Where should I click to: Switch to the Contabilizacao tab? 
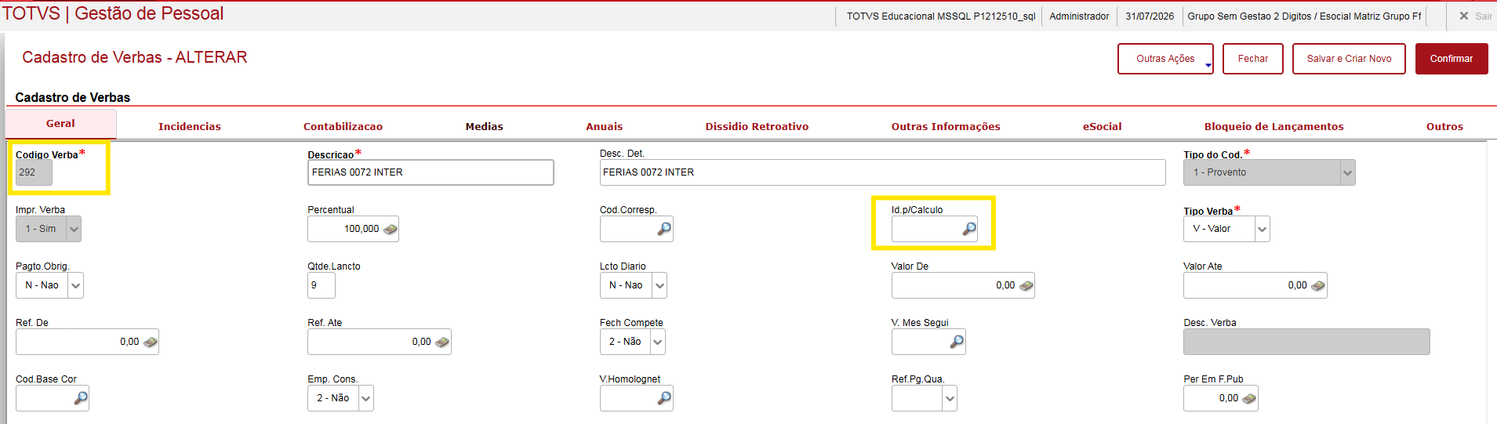(343, 126)
